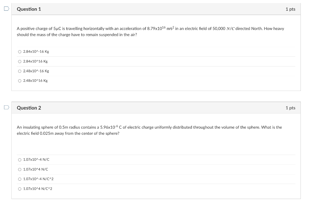Pick the 1.07x10^-4 N/C^2 option

[x=20, y=179]
